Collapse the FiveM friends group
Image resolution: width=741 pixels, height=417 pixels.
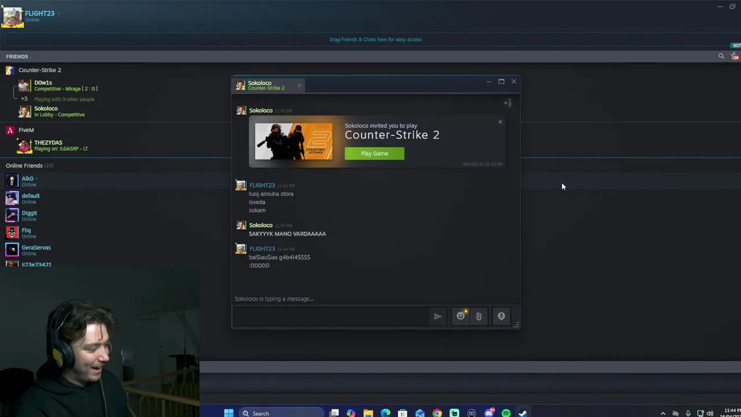click(26, 130)
